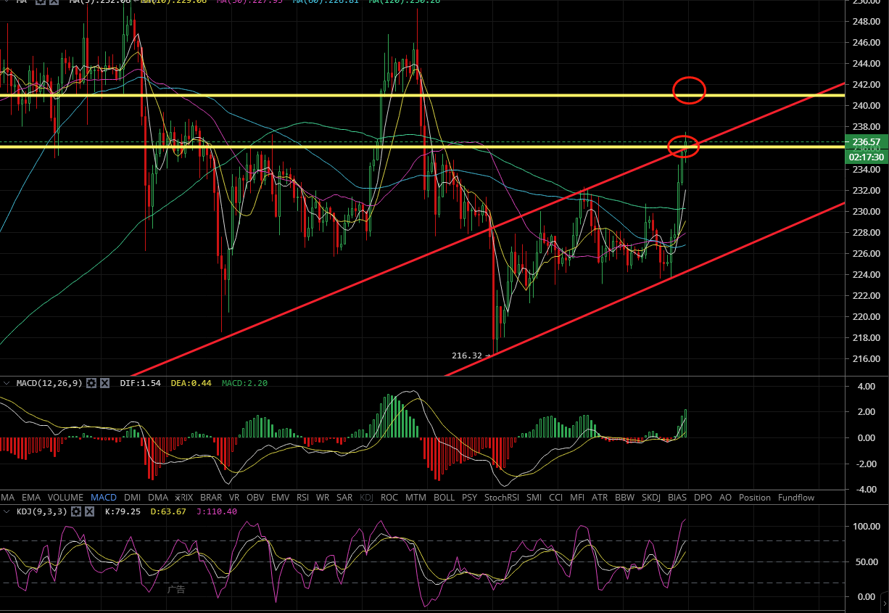Click the Position indicator tab
The width and height of the screenshot is (889, 613).
(755, 498)
